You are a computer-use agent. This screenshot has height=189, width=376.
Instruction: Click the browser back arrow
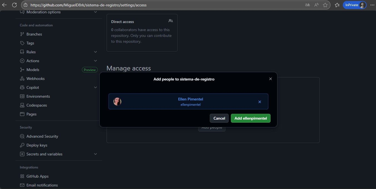pyautogui.click(x=4, y=5)
